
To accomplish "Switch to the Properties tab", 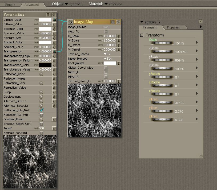I will (173, 27).
